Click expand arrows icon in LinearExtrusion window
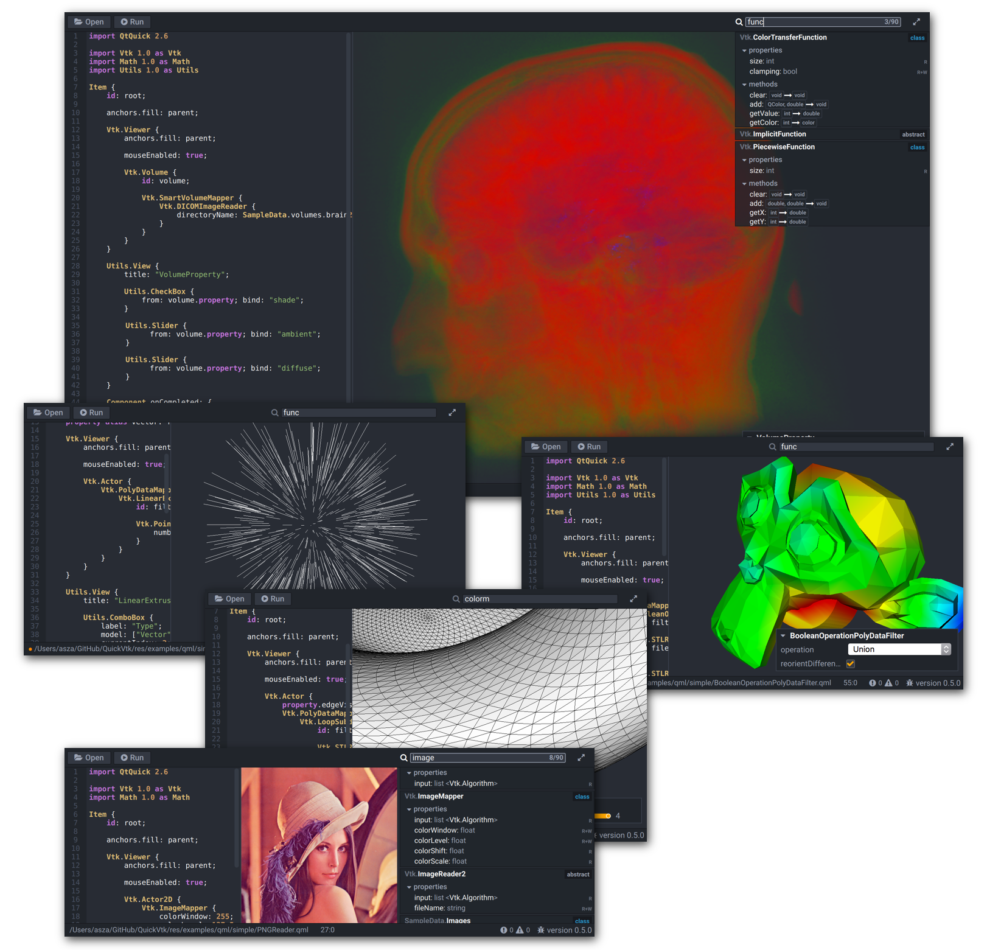 pos(452,413)
